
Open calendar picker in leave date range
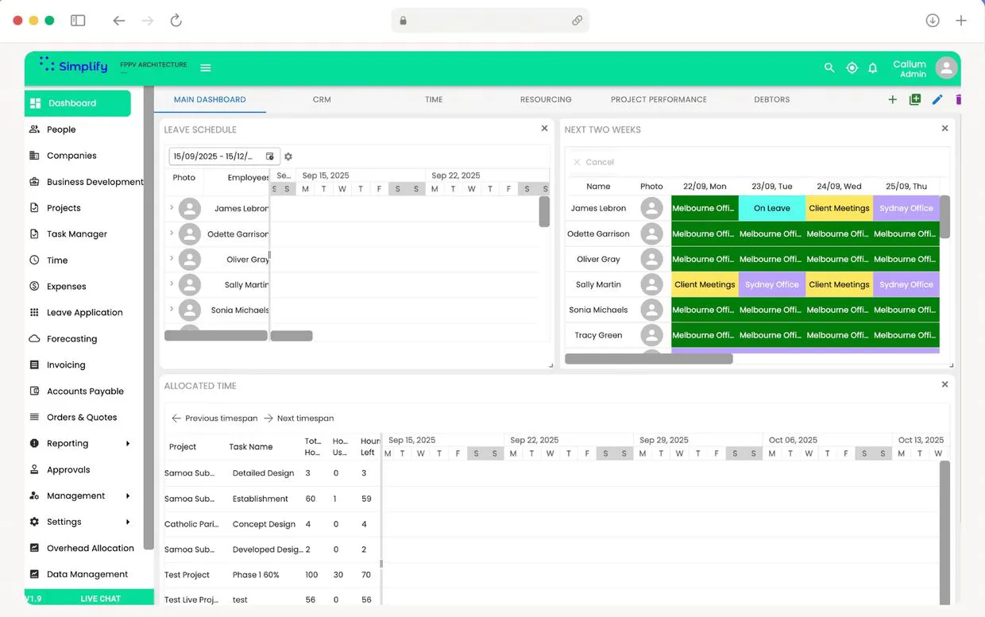270,156
